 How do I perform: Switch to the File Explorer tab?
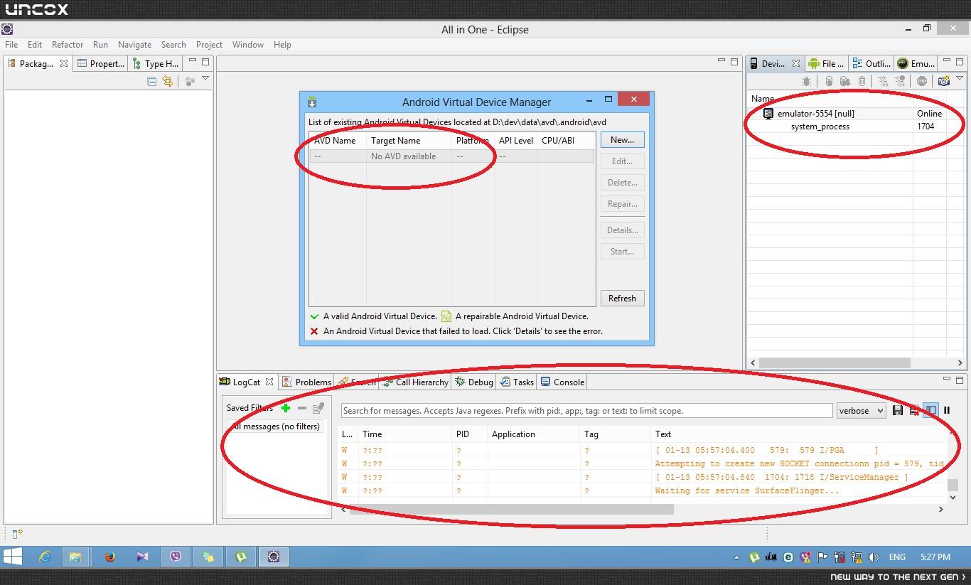tap(826, 64)
